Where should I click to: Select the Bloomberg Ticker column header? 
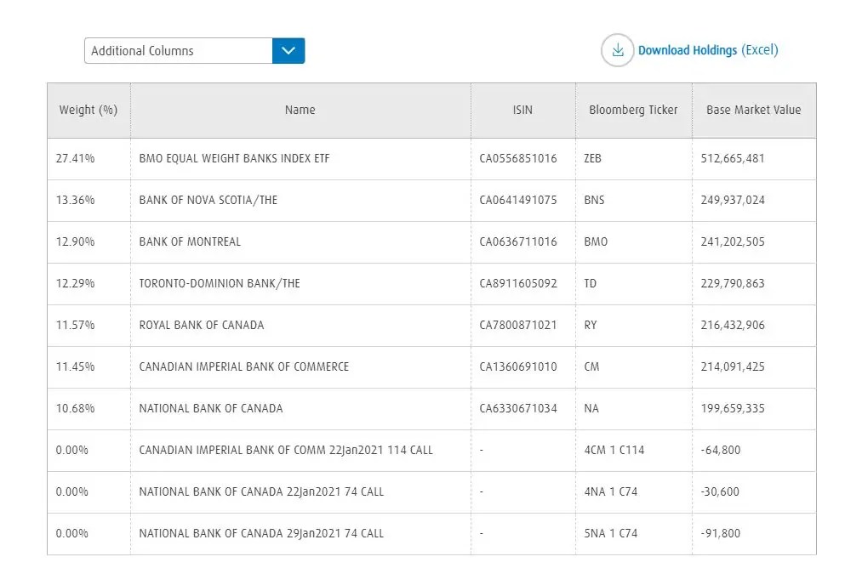633,110
